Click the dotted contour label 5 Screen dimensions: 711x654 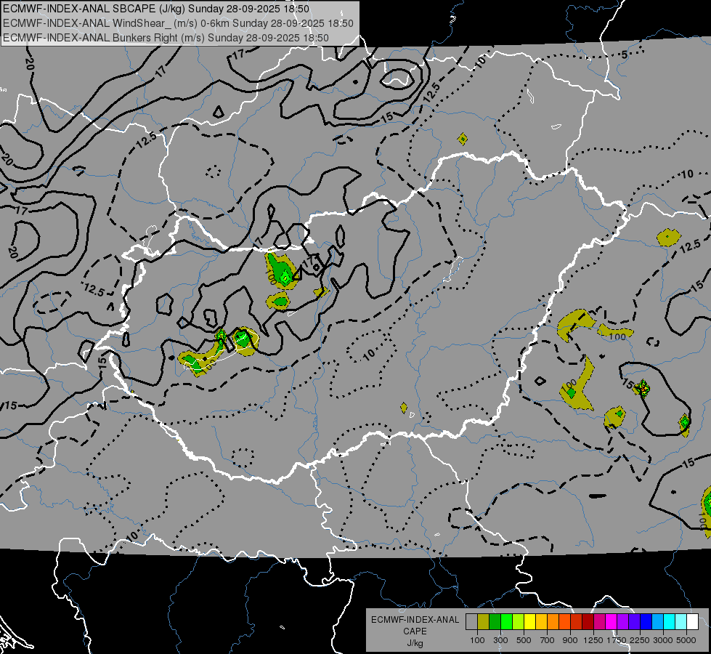[x=625, y=55]
